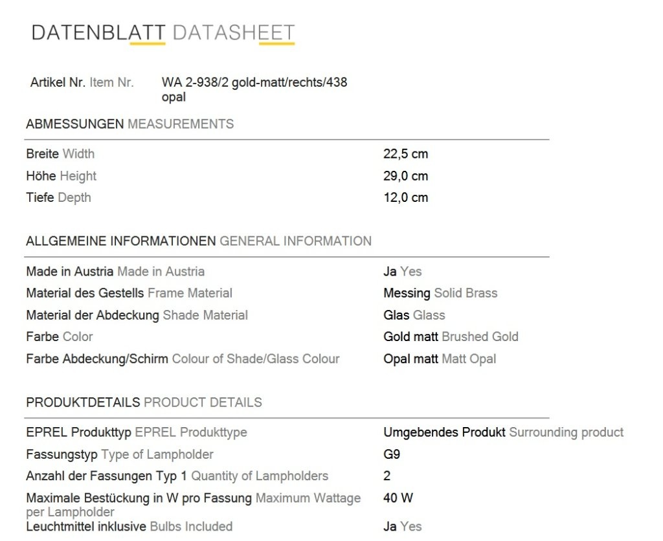Click the DATENBLATT DATASHEET title
This screenshot has width=663, height=541.
click(x=163, y=32)
